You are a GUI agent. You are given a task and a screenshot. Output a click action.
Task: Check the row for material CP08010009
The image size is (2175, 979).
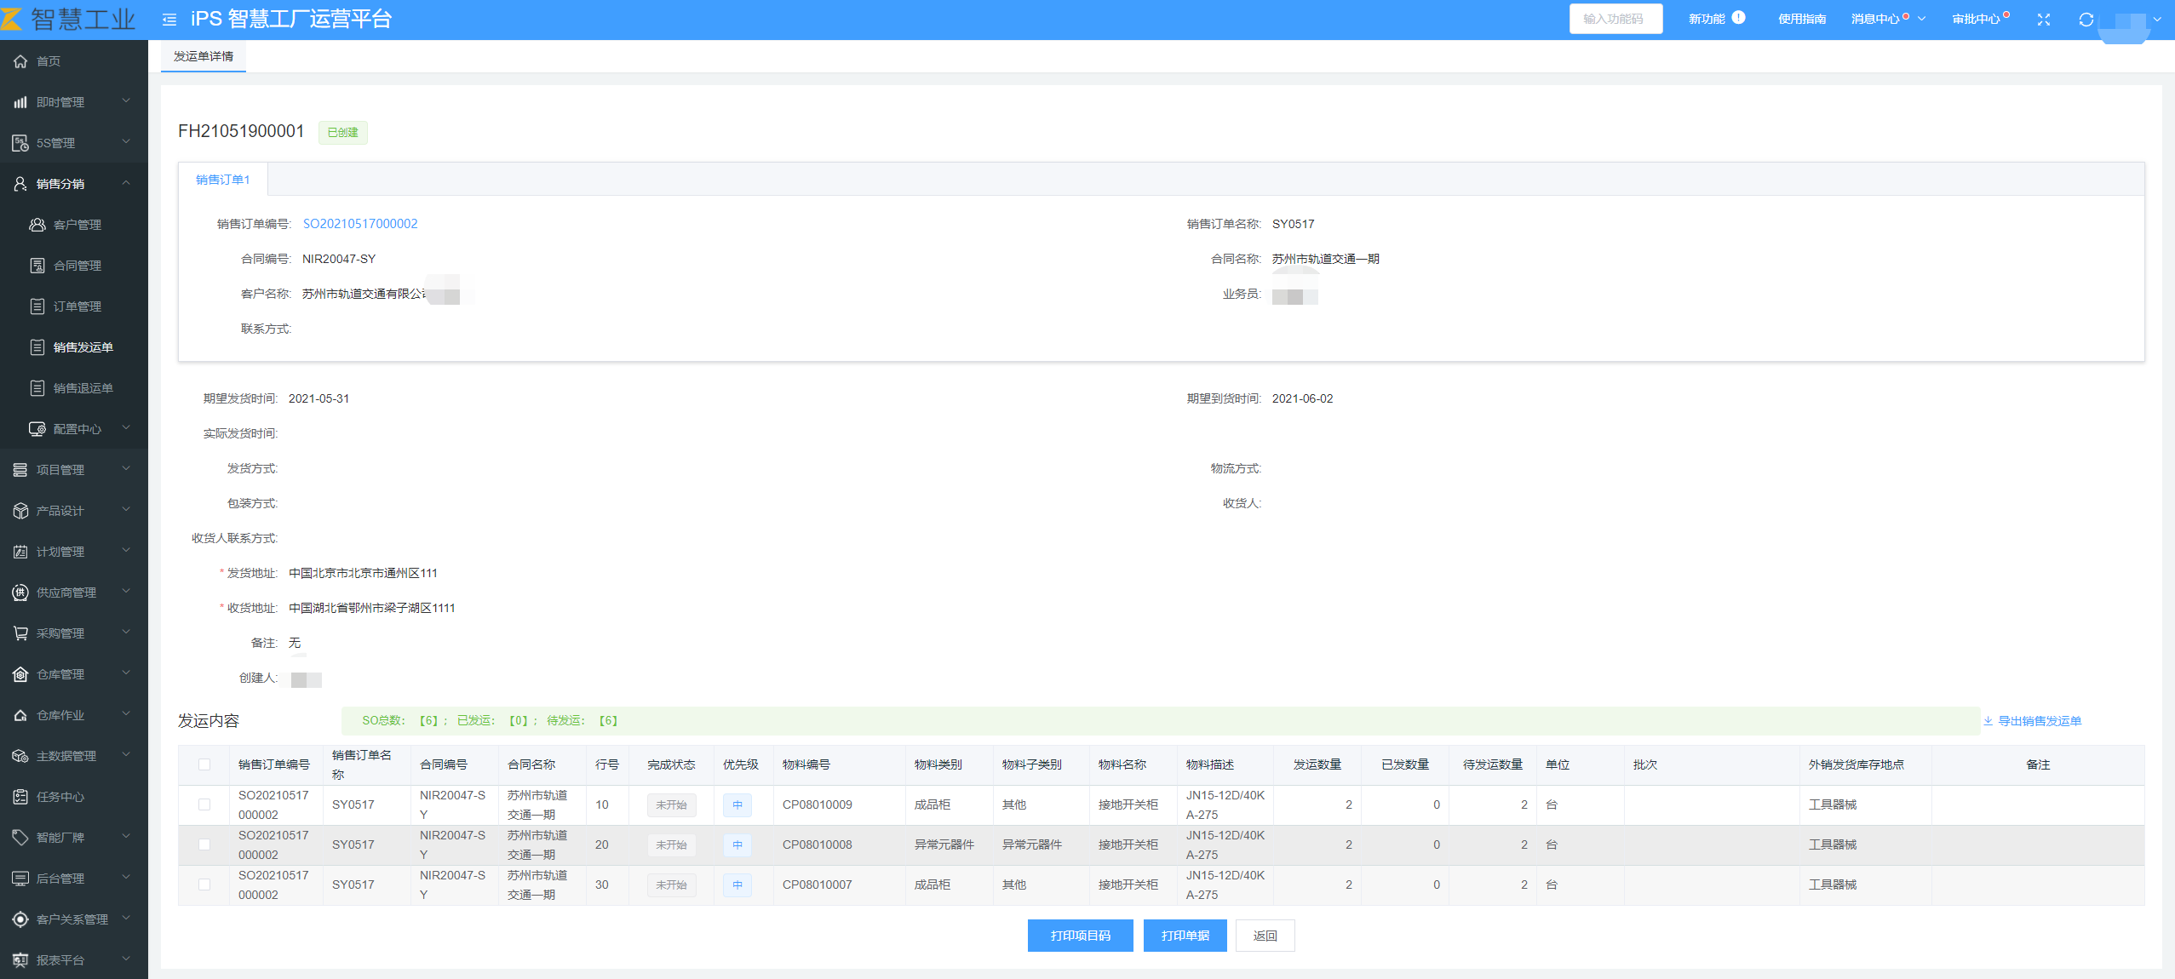pos(204,804)
